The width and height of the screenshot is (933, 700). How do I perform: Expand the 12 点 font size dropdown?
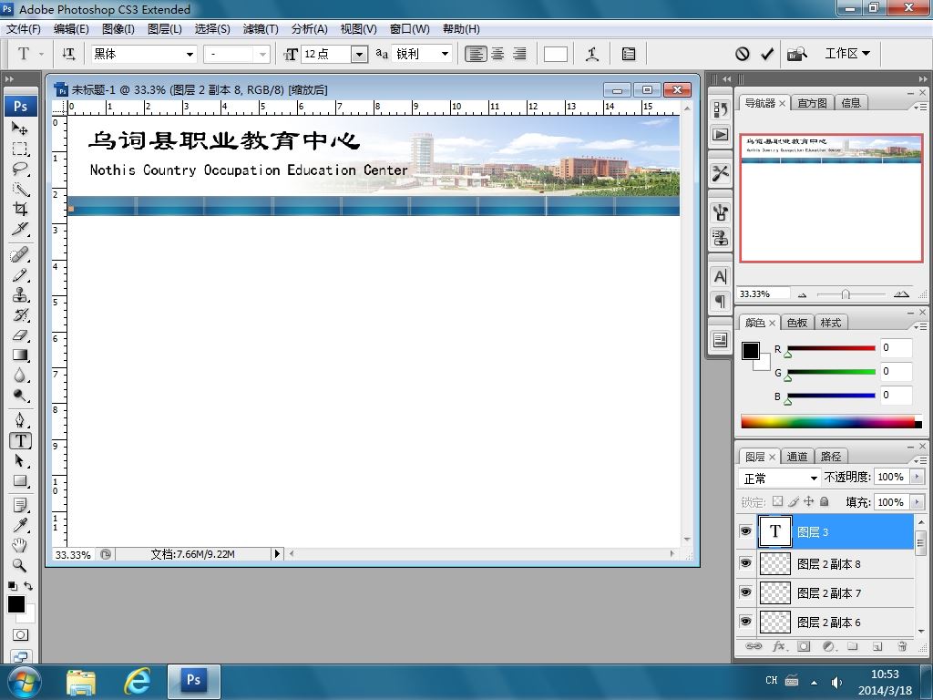pyautogui.click(x=359, y=54)
